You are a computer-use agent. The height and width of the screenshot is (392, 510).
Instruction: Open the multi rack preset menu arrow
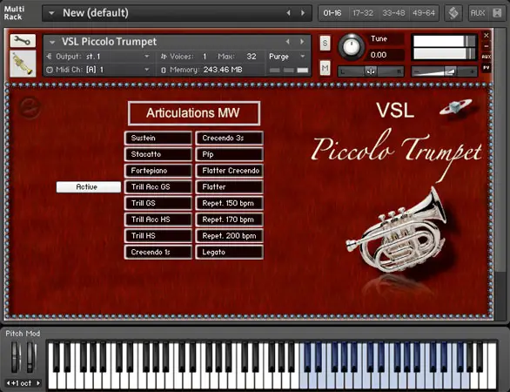(x=51, y=13)
